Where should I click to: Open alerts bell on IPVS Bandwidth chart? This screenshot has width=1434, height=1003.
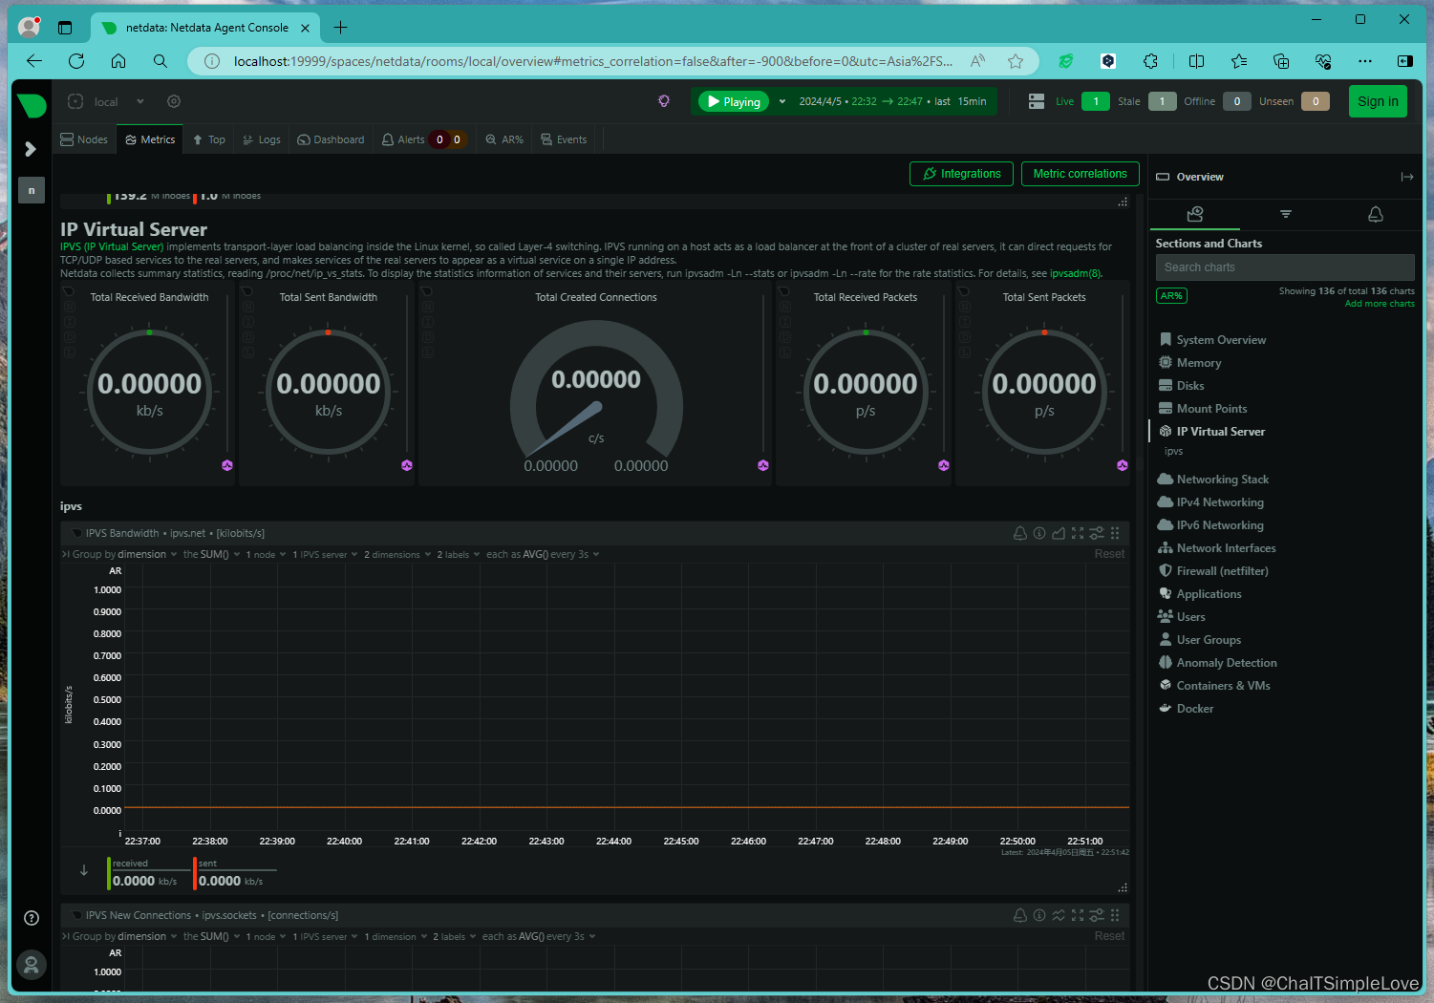pyautogui.click(x=1020, y=533)
